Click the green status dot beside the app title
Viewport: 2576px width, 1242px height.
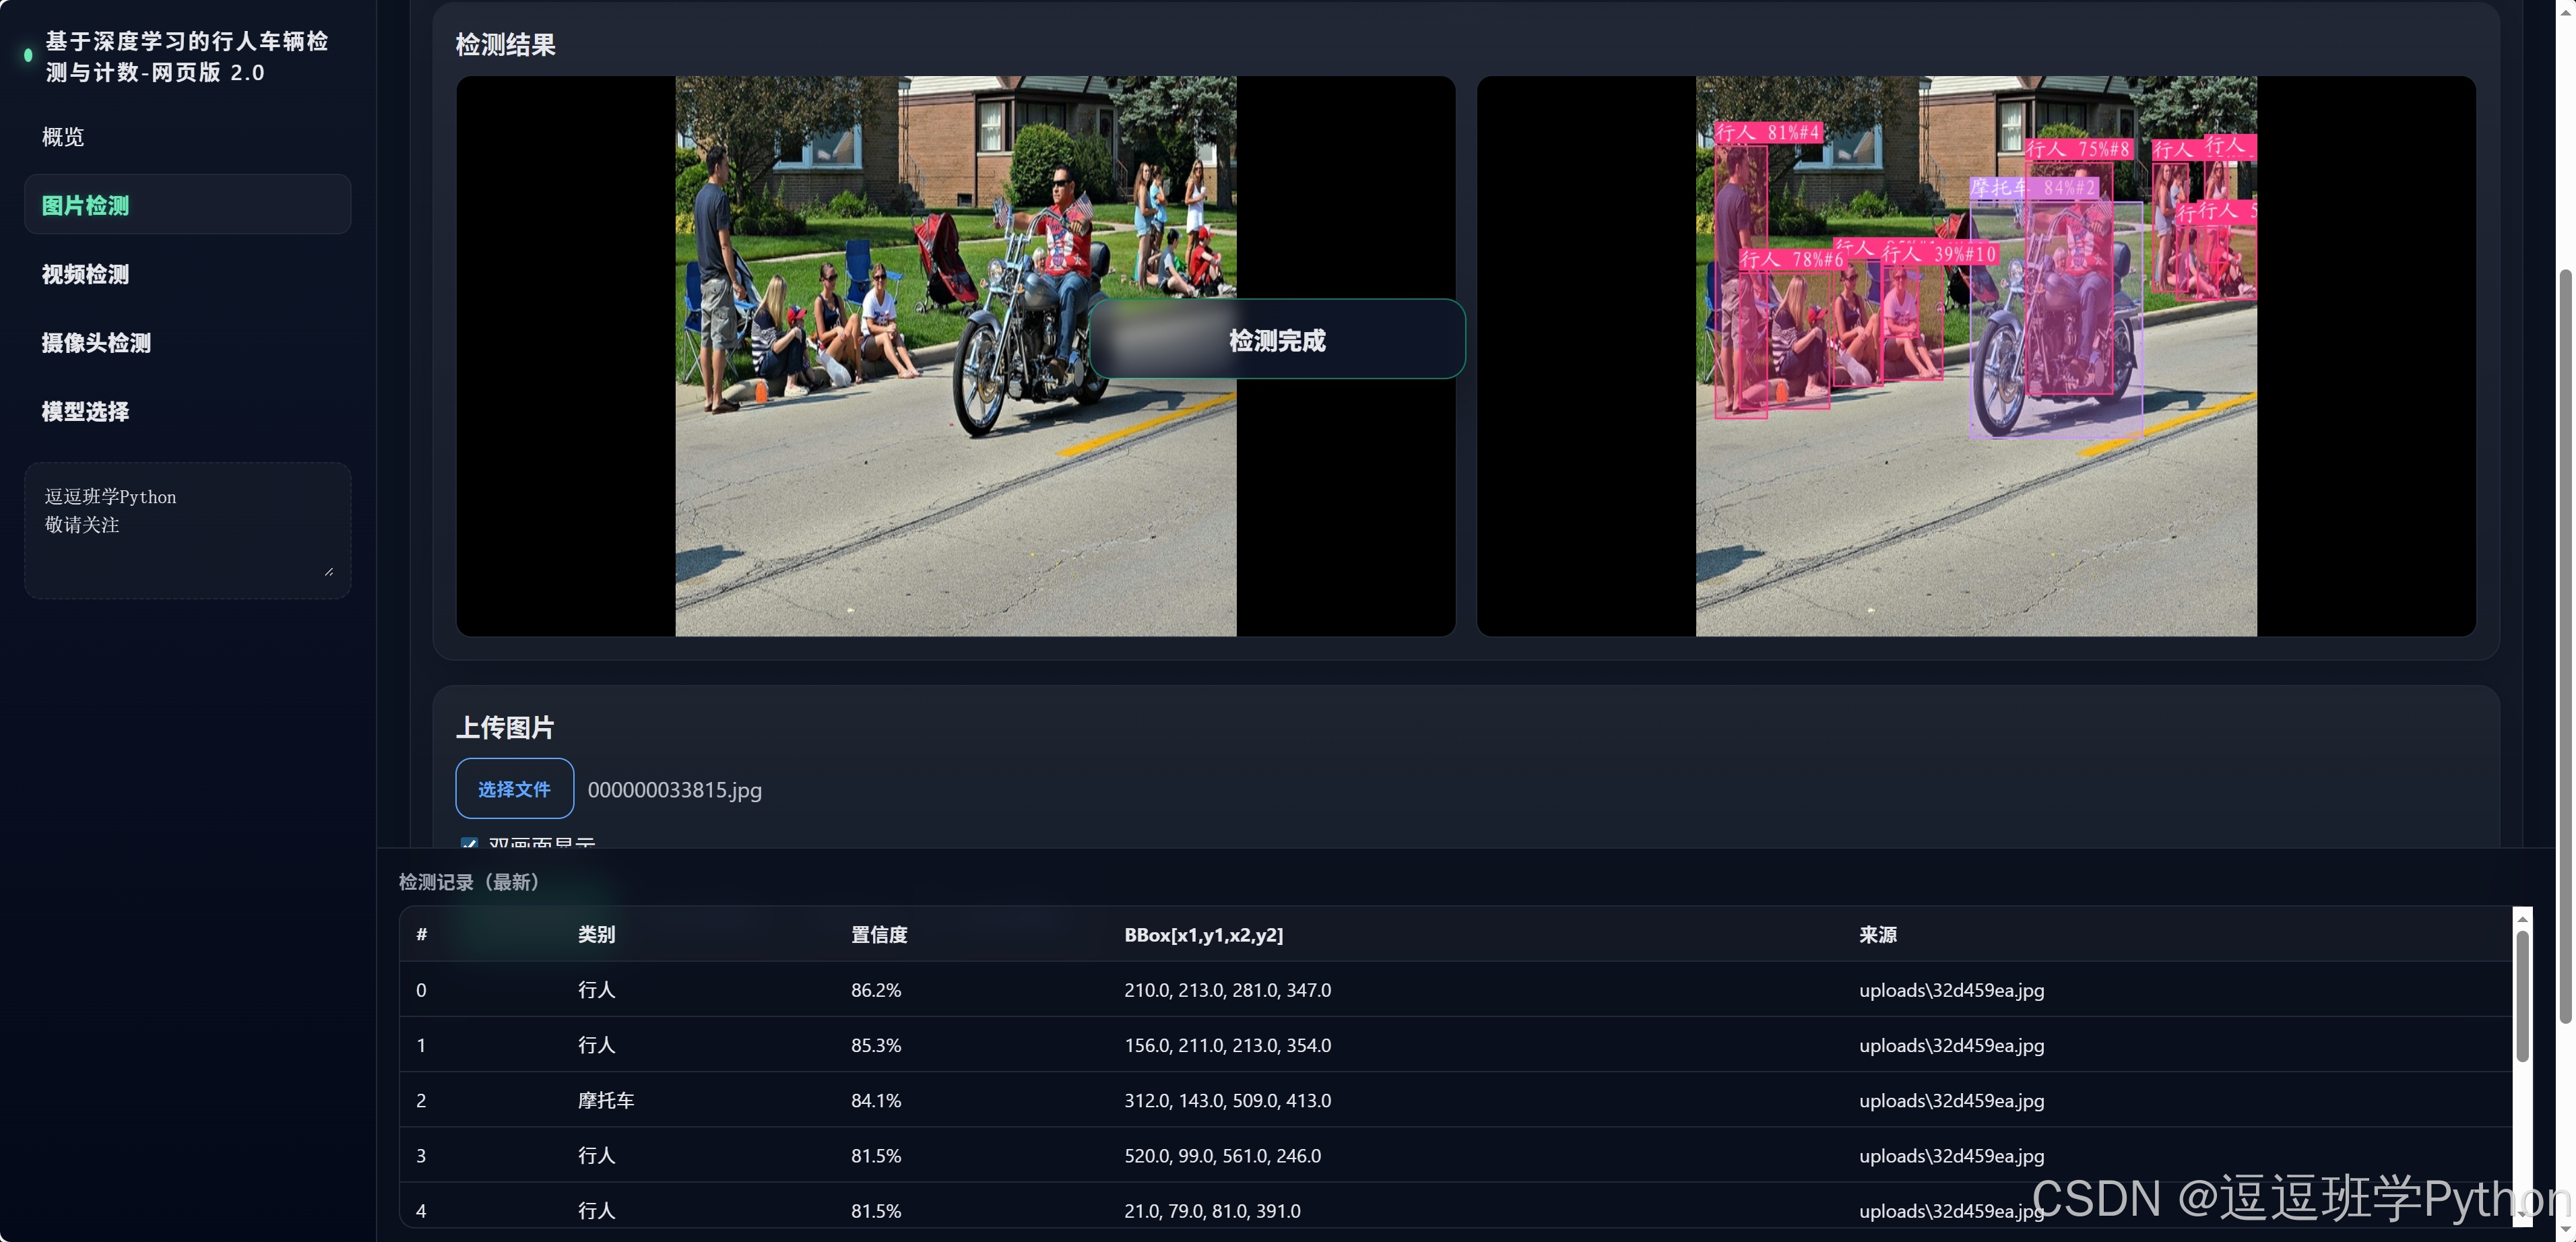coord(28,56)
